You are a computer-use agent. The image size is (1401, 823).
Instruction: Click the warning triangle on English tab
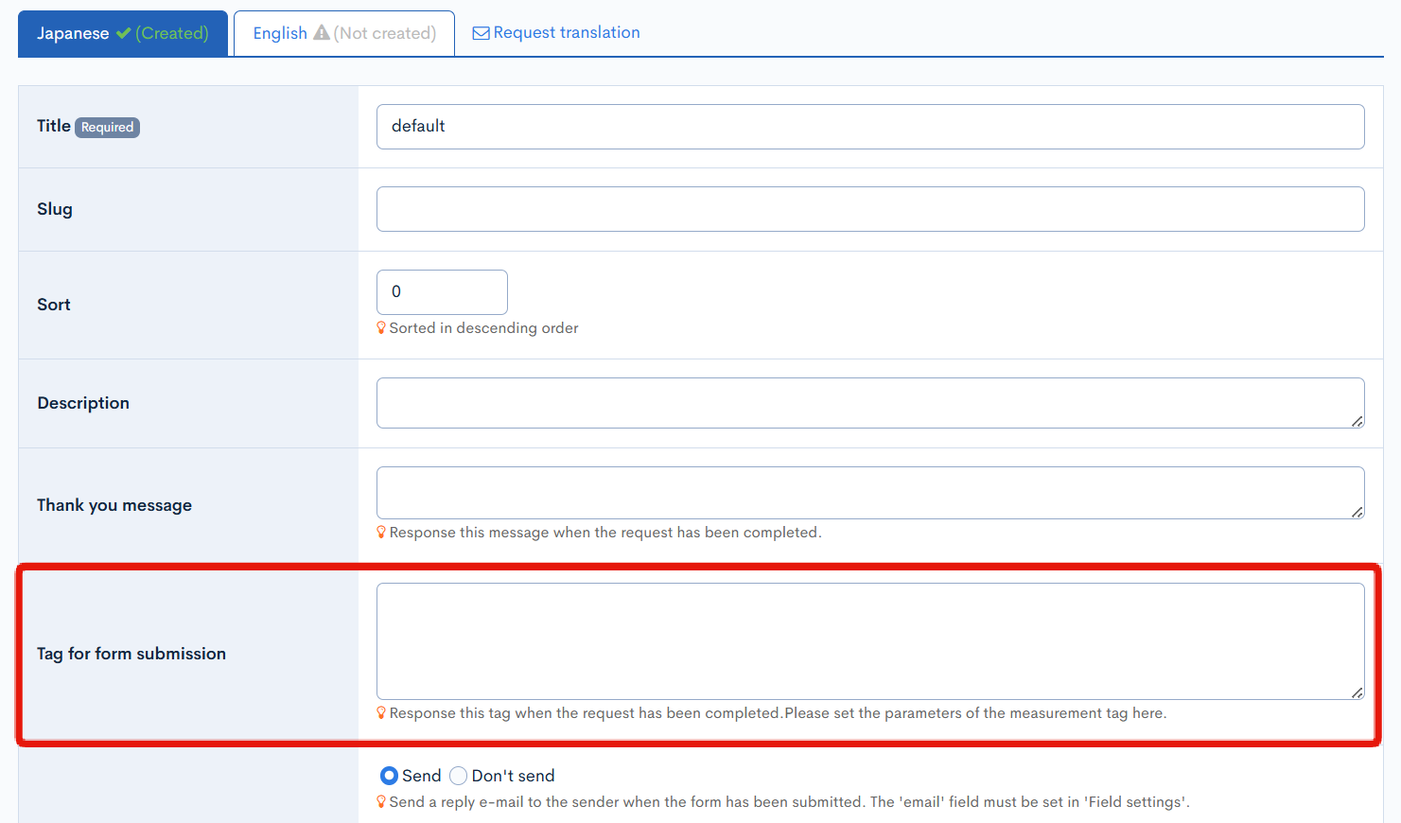tap(322, 33)
